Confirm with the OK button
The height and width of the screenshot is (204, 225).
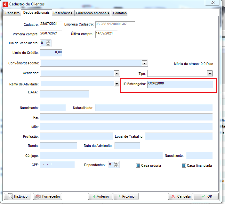206,196
